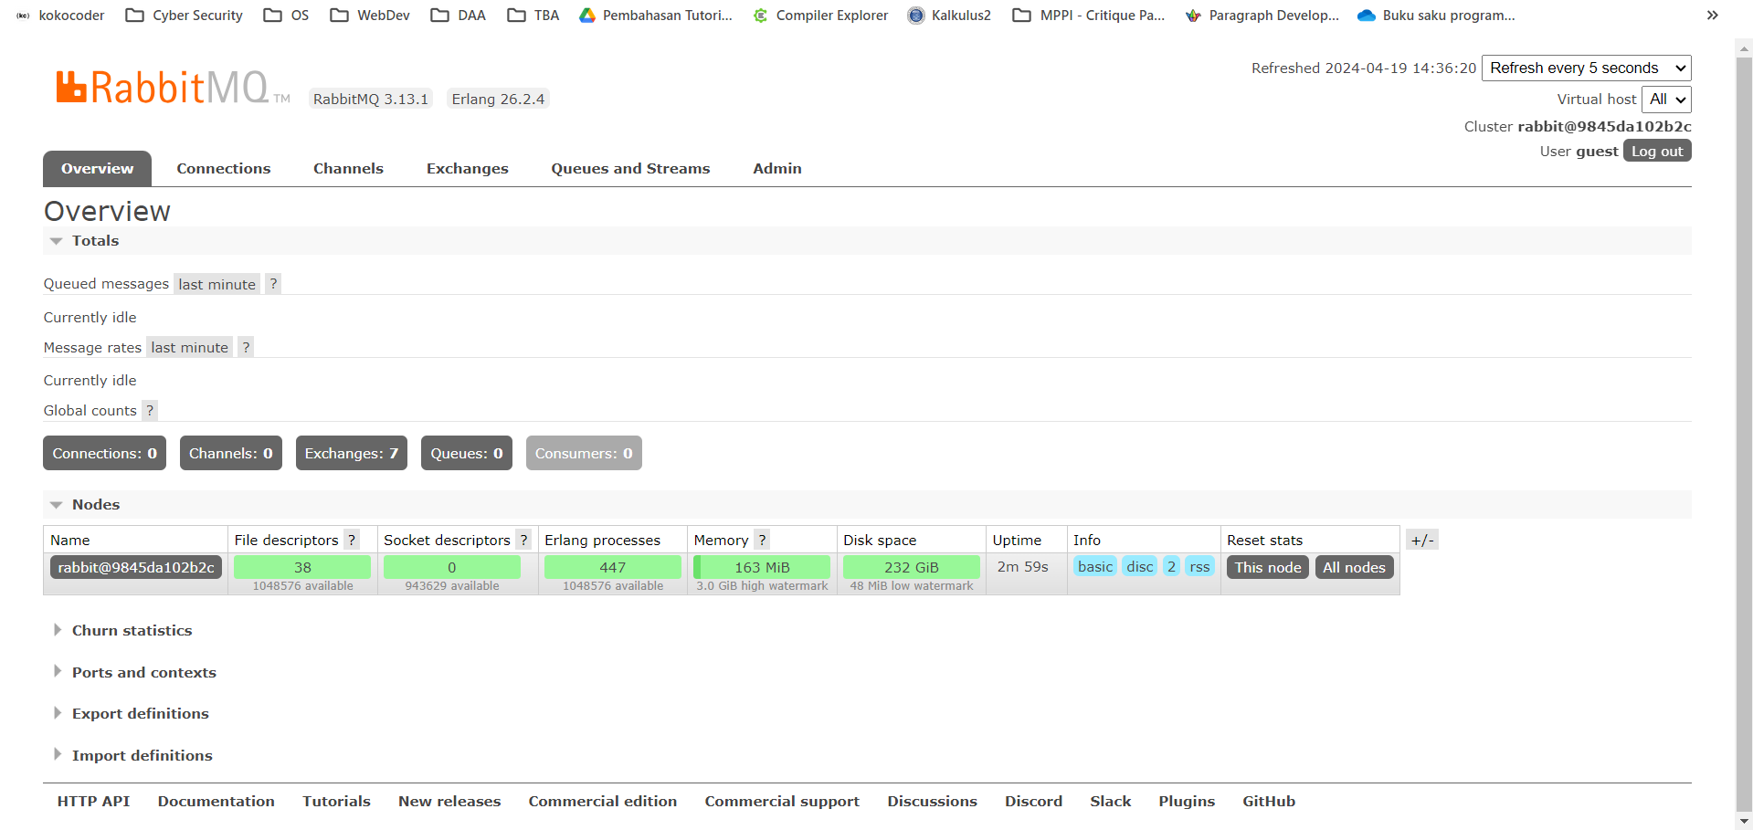This screenshot has height=830, width=1753.
Task: Click the Queues: 0 count button
Action: (467, 453)
